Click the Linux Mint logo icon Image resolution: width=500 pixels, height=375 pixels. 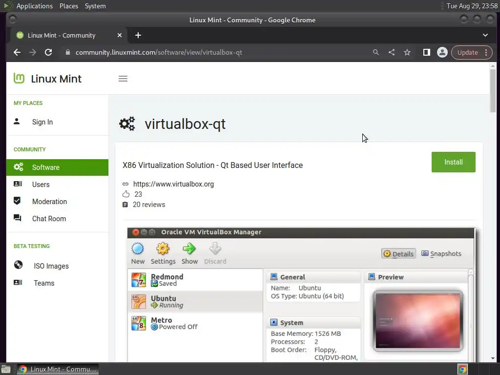pos(19,79)
